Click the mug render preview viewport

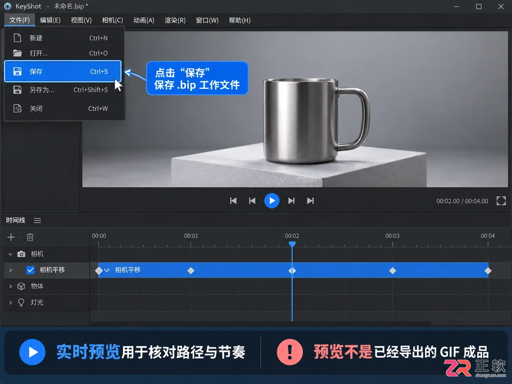pyautogui.click(x=295, y=109)
